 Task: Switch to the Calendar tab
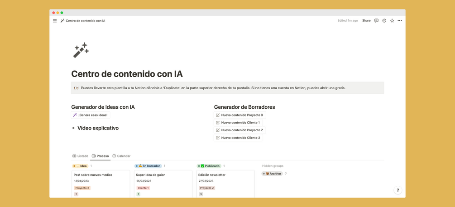(121, 156)
